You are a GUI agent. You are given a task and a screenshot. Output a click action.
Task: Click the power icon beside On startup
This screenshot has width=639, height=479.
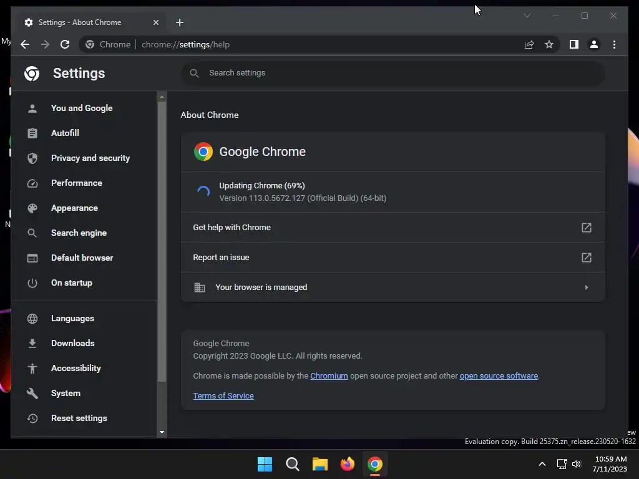click(x=32, y=283)
